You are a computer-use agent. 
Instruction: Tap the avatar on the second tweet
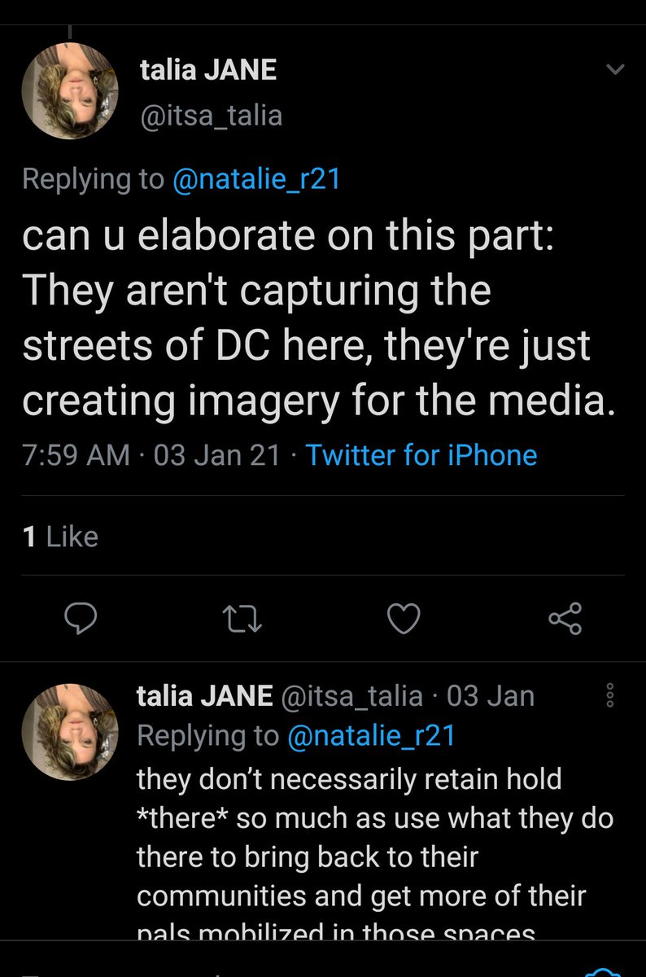(x=71, y=732)
